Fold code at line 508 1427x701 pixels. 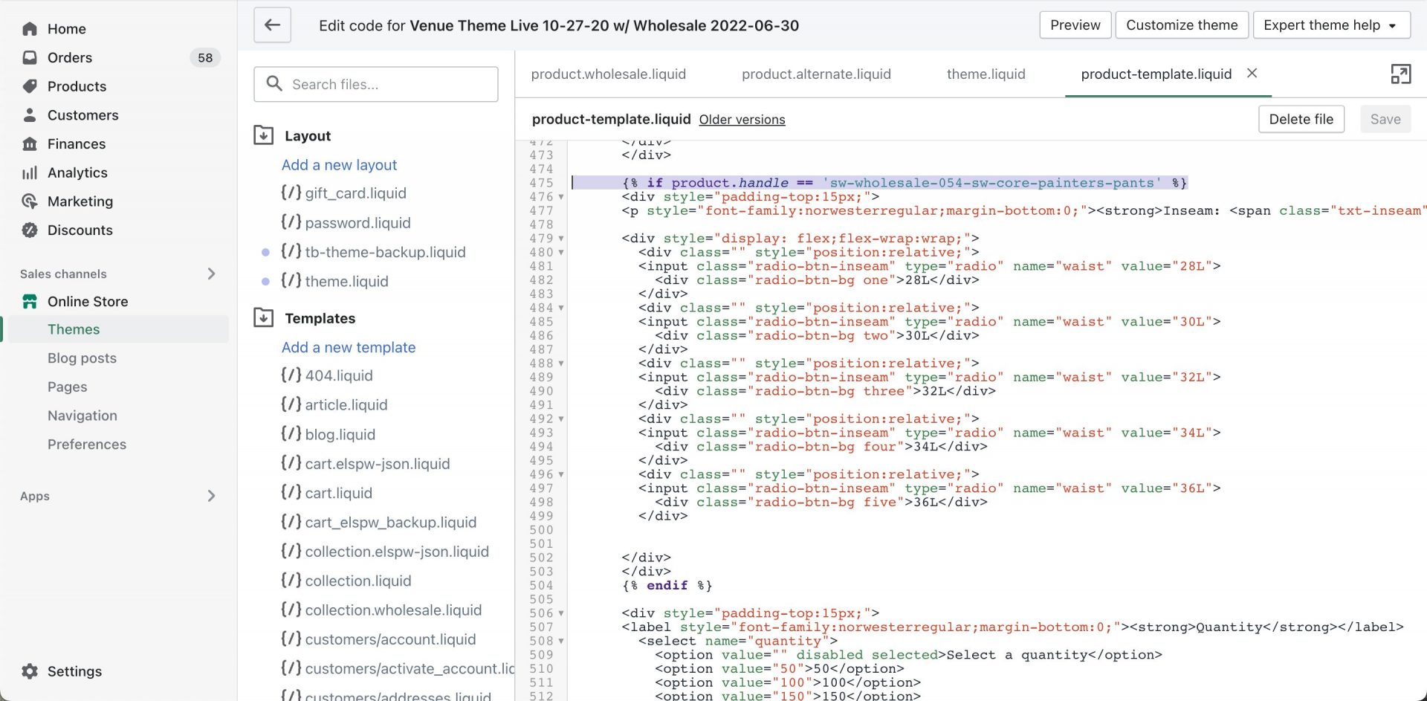point(561,641)
